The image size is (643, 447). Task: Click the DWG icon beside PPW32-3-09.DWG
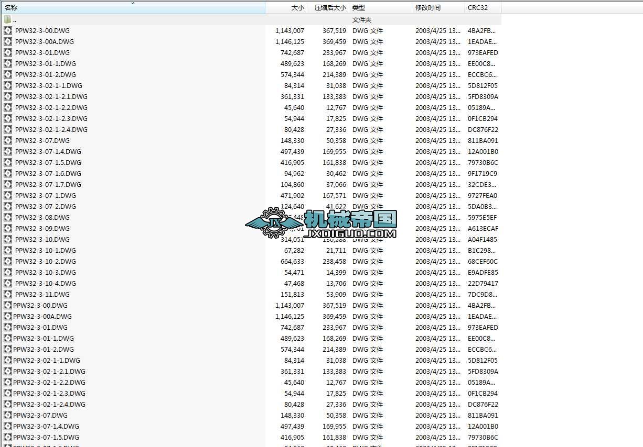pyautogui.click(x=7, y=228)
